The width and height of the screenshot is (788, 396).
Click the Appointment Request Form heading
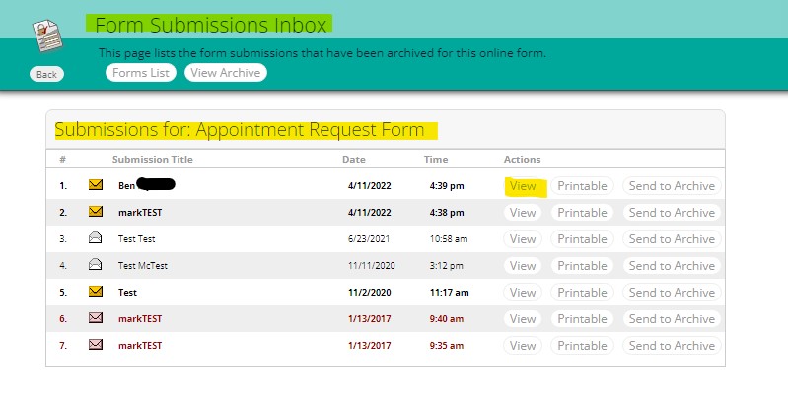pyautogui.click(x=240, y=129)
